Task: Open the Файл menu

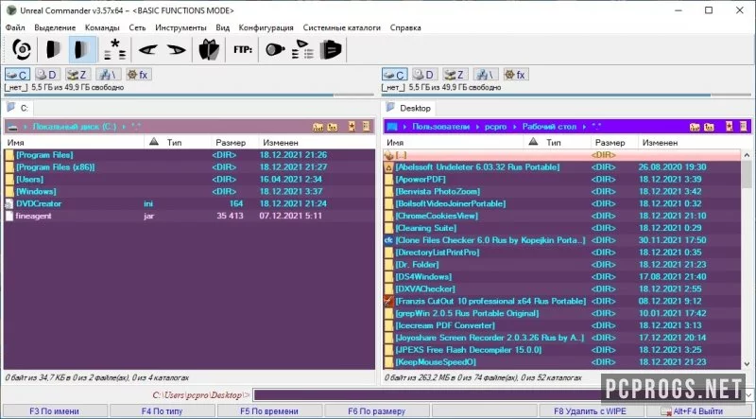Action: tap(15, 27)
